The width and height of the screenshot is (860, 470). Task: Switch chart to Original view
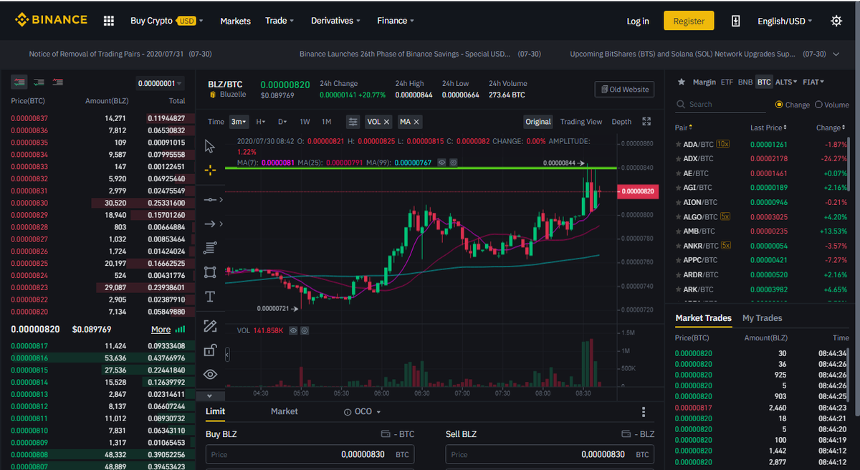coord(538,122)
